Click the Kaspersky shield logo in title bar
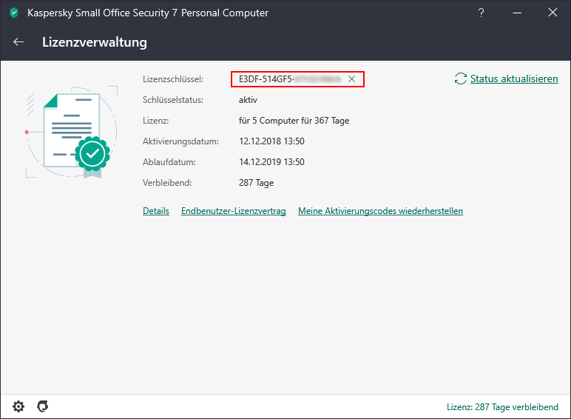 click(x=14, y=13)
